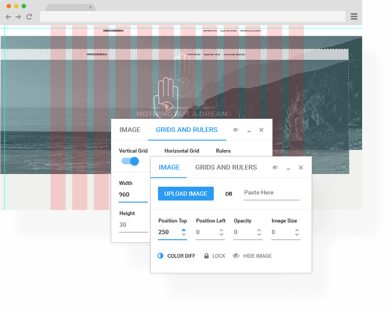
Task: Click the UPLOAD IMAGE button
Action: [x=186, y=194]
